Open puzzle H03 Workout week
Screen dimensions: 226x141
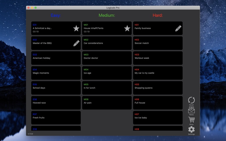tap(158, 58)
